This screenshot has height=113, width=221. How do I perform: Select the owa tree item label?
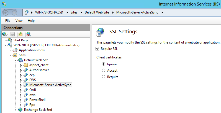tap(32, 95)
